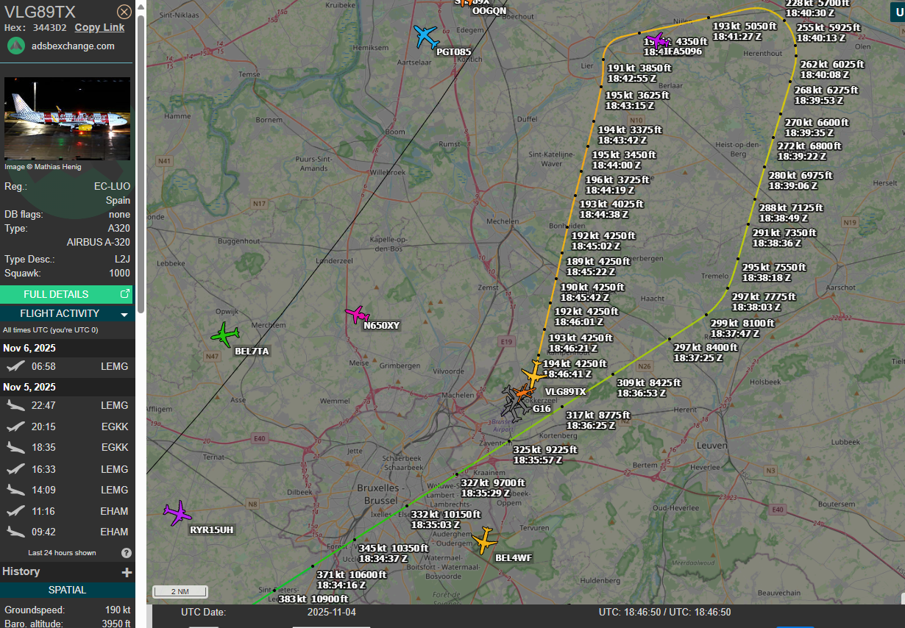Screen dimensions: 905x628
Task: Collapse the FLIGHT ACTIVITY section
Action: pyautogui.click(x=124, y=314)
